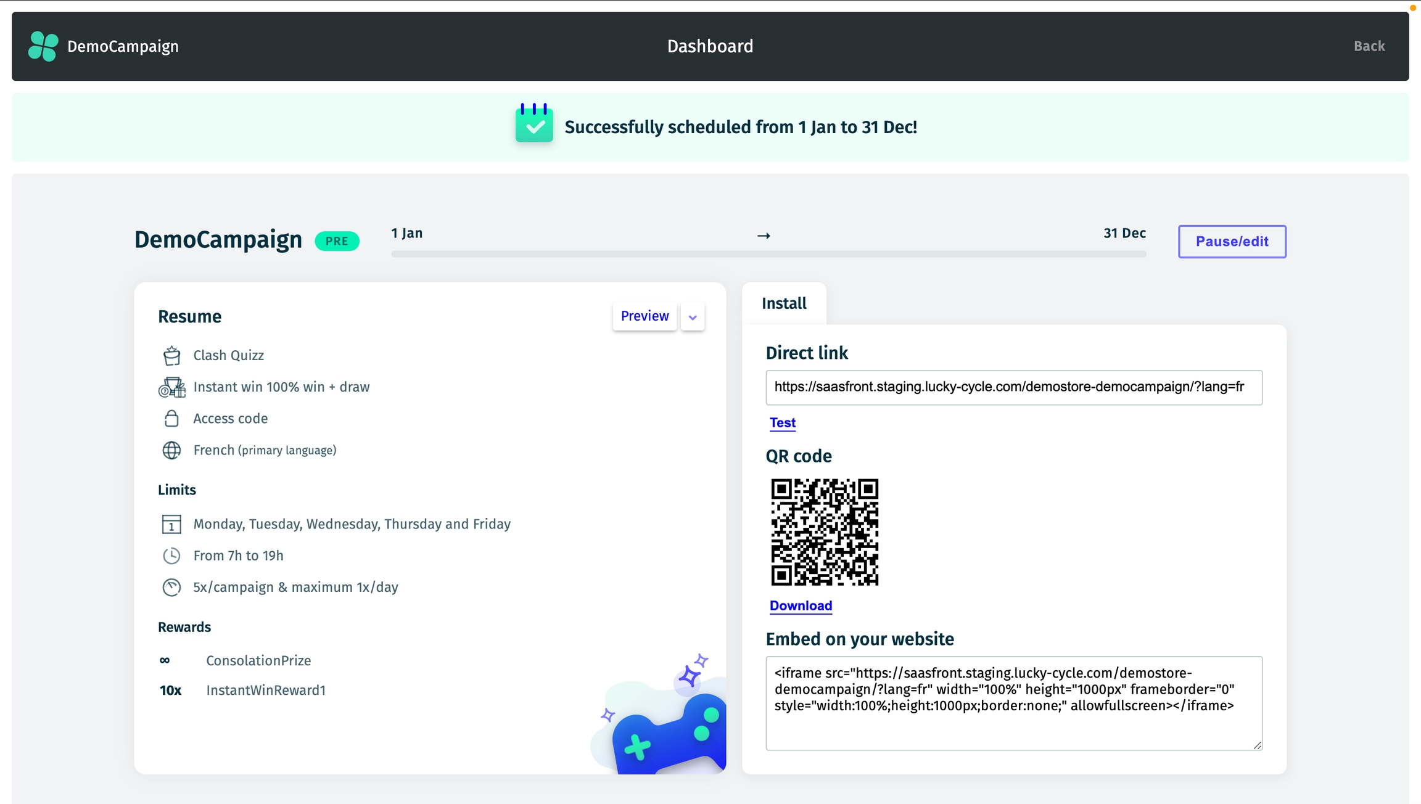Click the Clash Quizz game icon
The image size is (1421, 804).
click(x=171, y=356)
